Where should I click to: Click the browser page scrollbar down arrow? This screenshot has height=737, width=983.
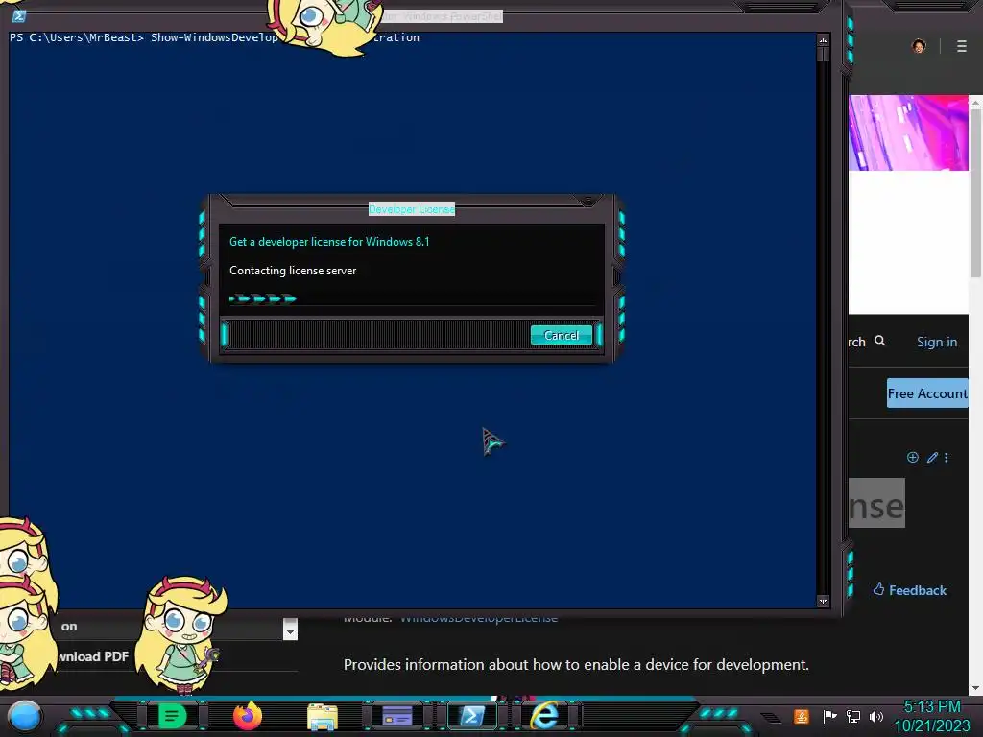975,688
